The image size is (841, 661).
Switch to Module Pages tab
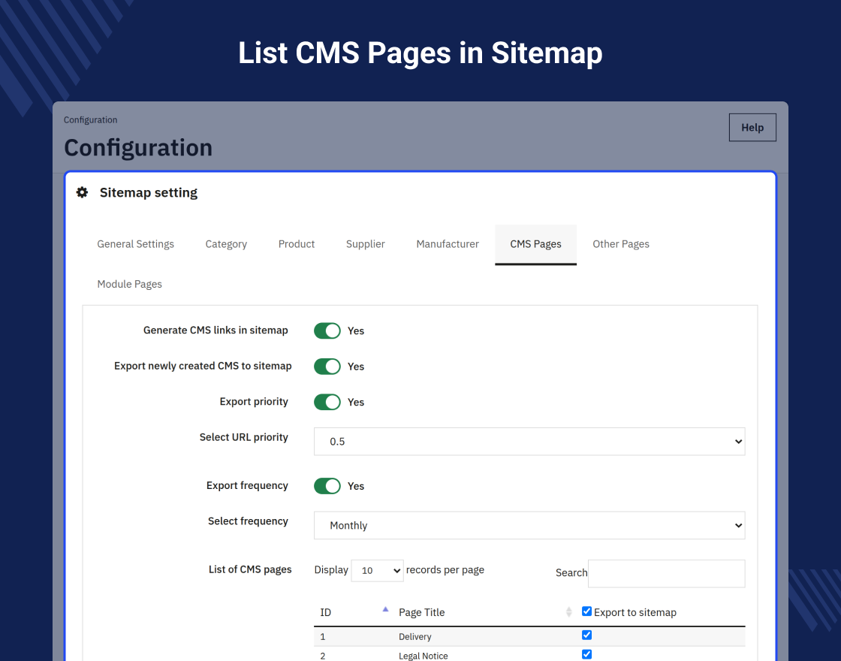point(129,285)
